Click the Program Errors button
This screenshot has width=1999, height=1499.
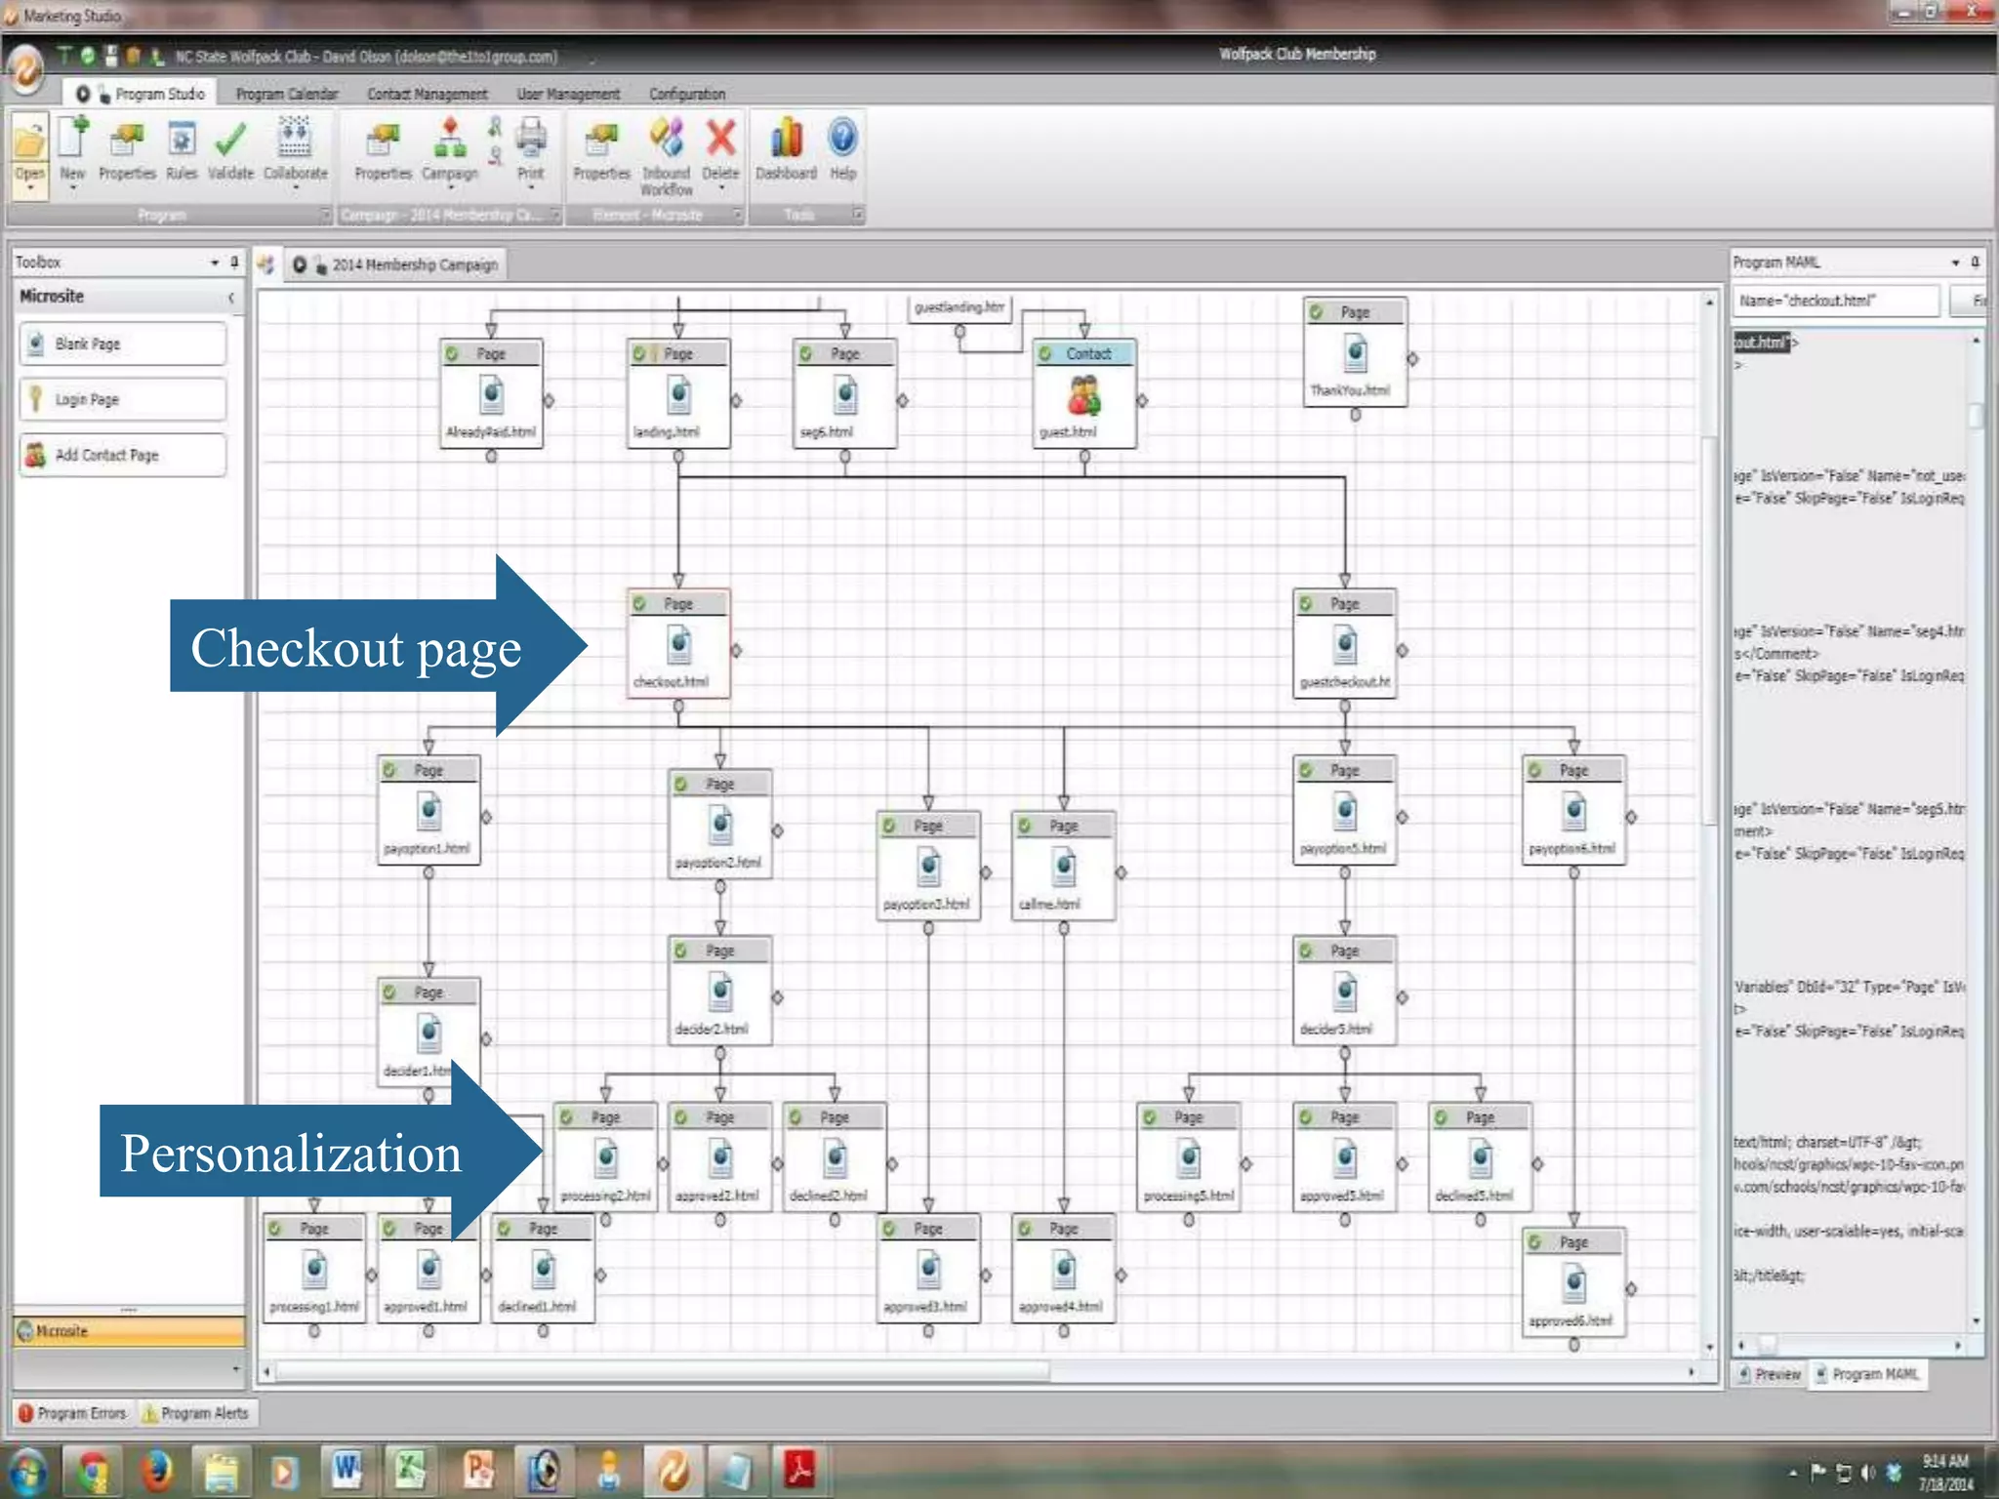[71, 1413]
